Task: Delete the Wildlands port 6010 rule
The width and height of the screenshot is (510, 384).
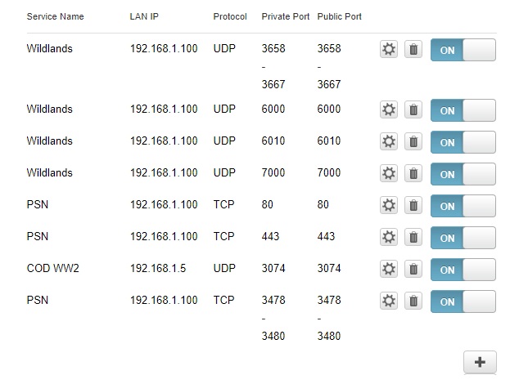Action: click(413, 142)
